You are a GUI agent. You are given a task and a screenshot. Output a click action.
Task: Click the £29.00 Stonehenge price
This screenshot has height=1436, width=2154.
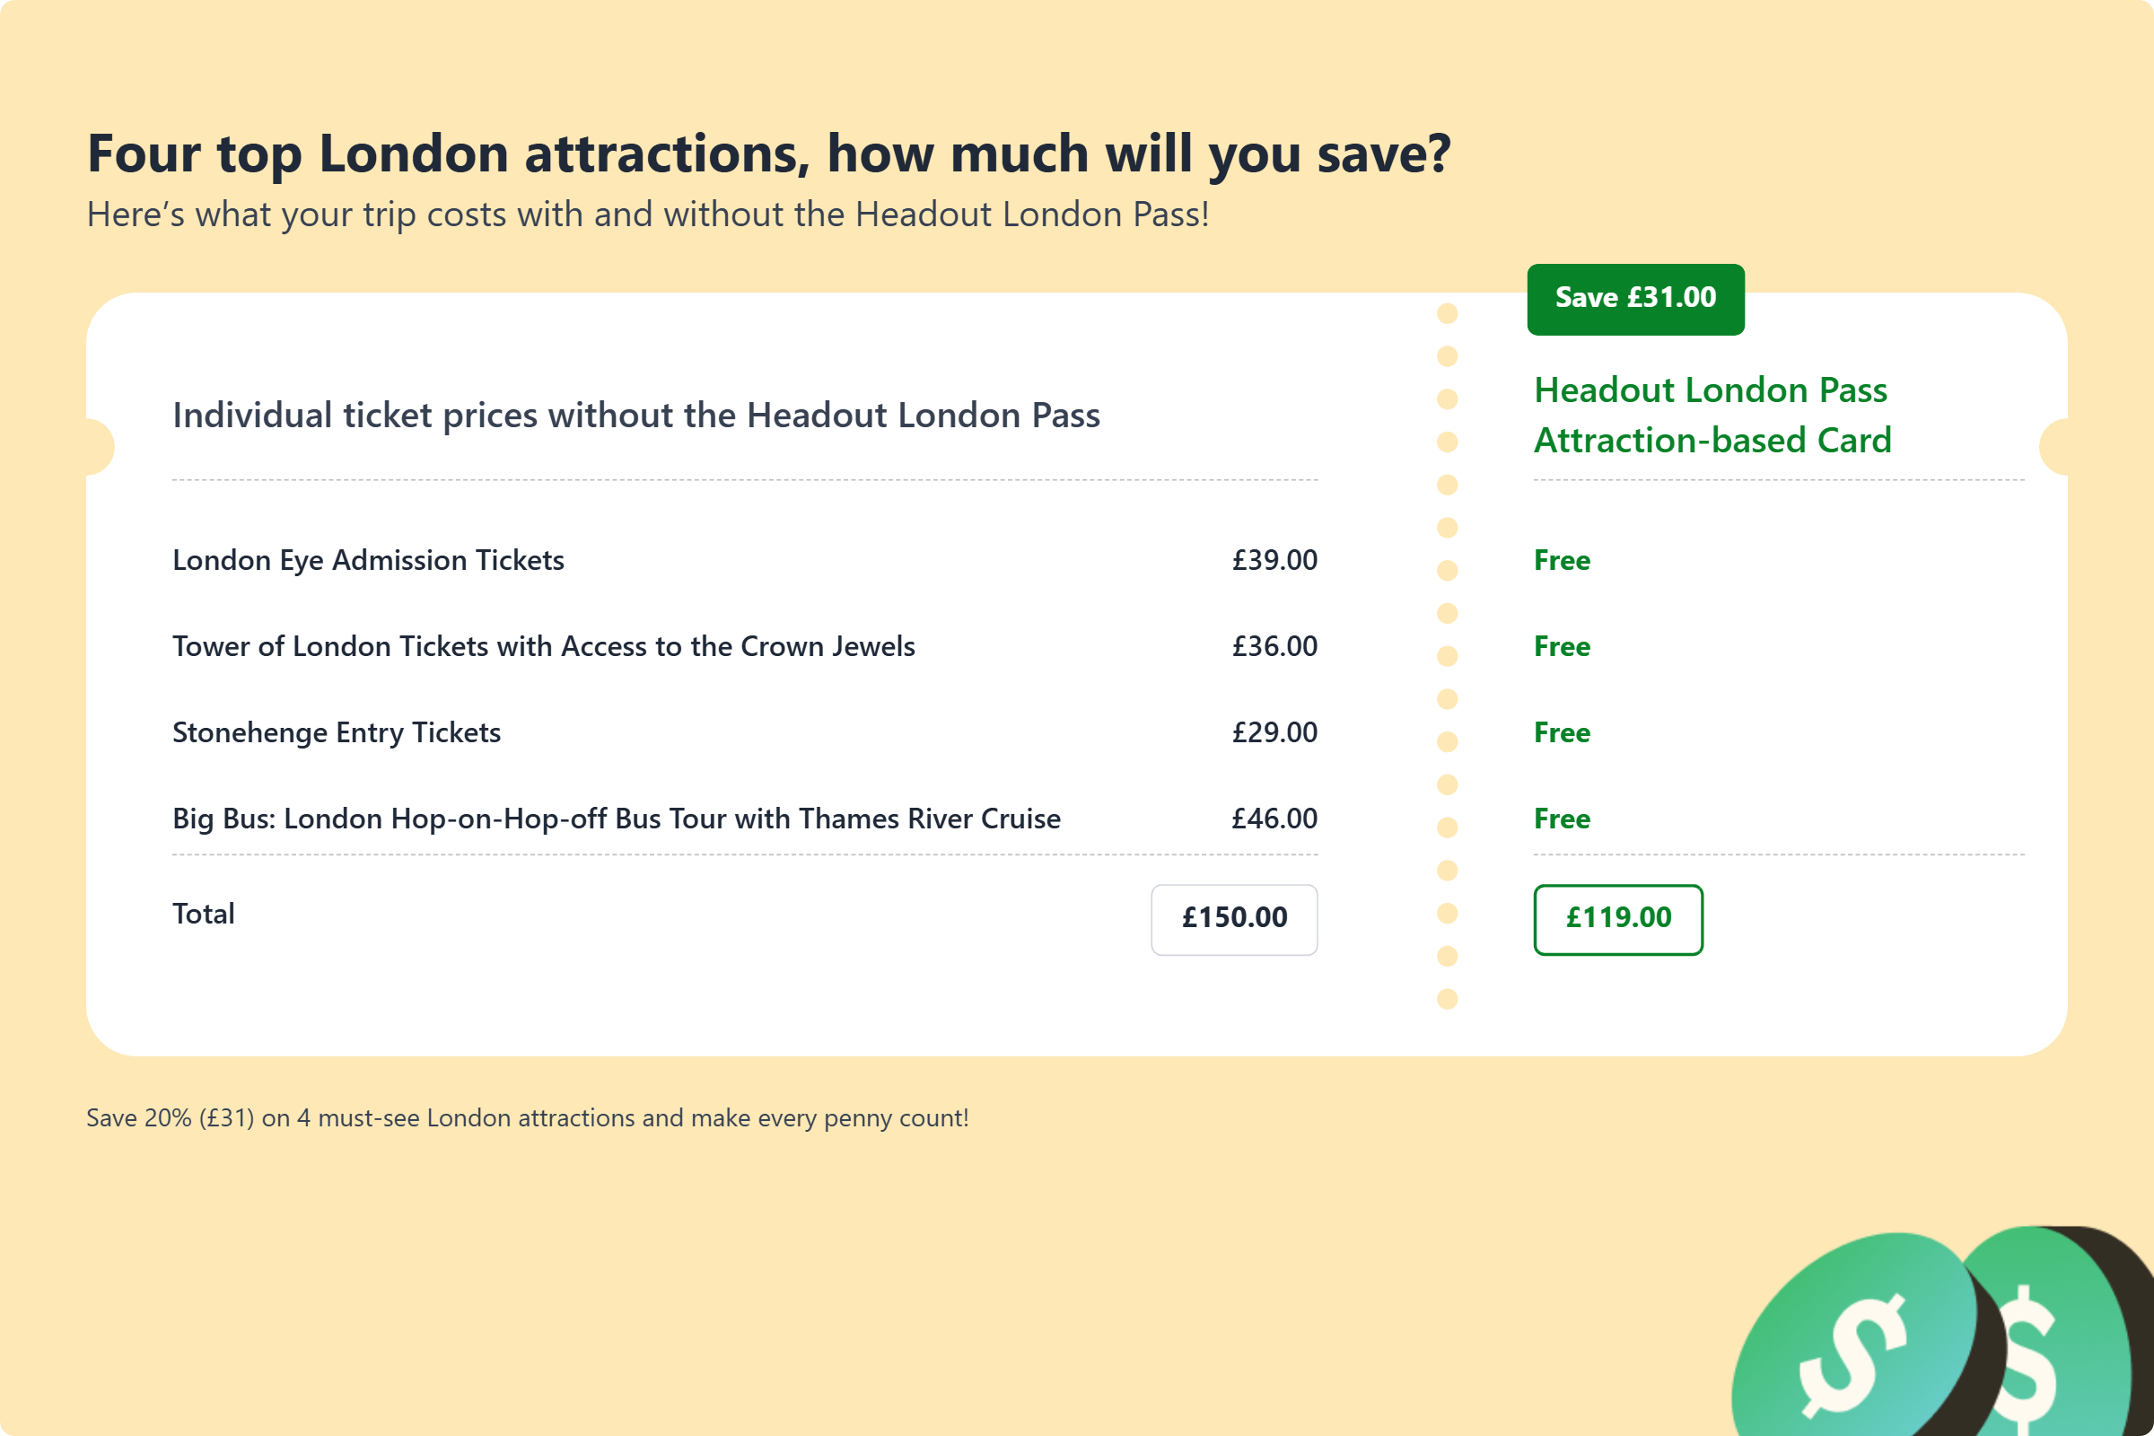click(x=1274, y=732)
